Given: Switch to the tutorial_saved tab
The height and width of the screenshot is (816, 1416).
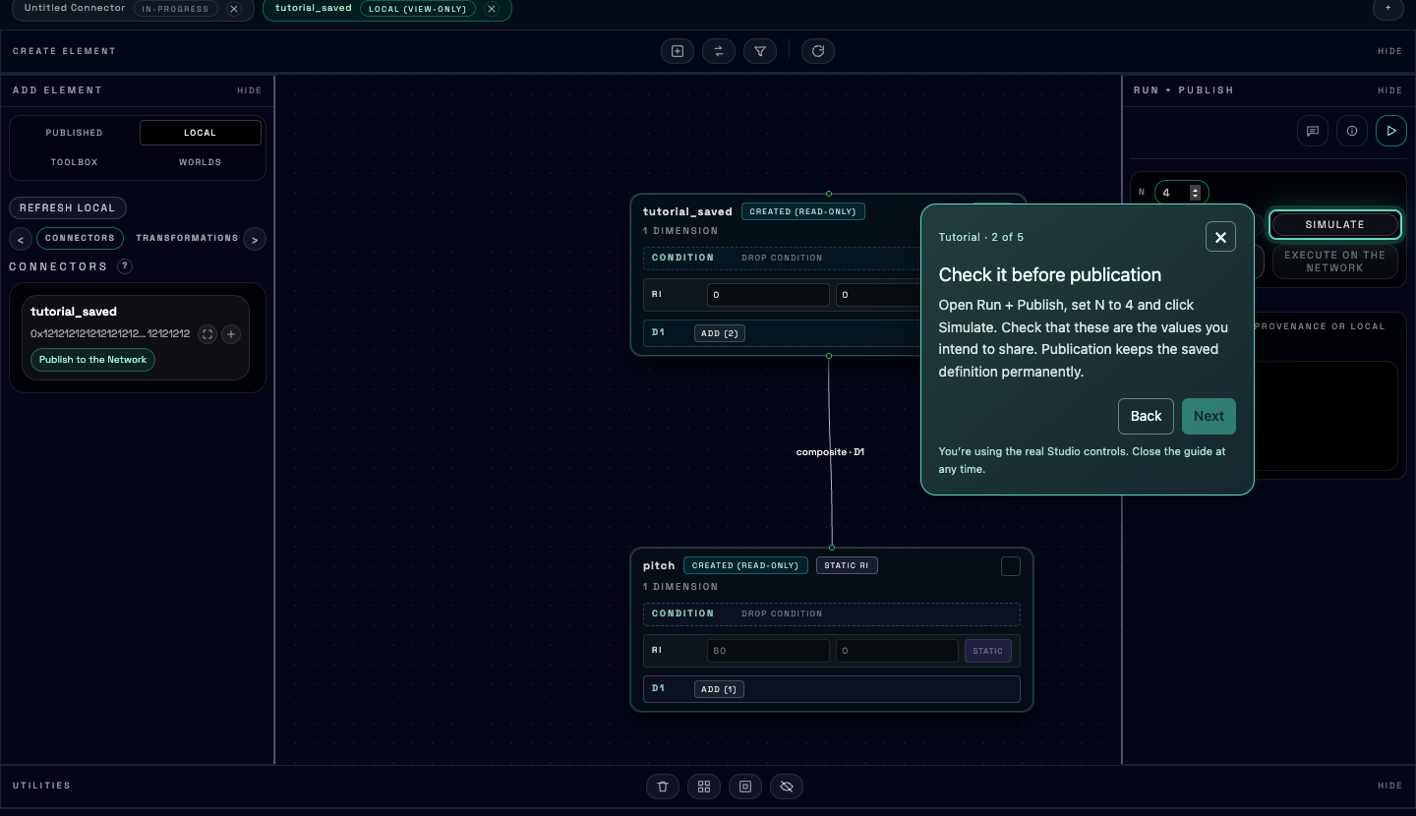Looking at the screenshot, I should point(313,8).
